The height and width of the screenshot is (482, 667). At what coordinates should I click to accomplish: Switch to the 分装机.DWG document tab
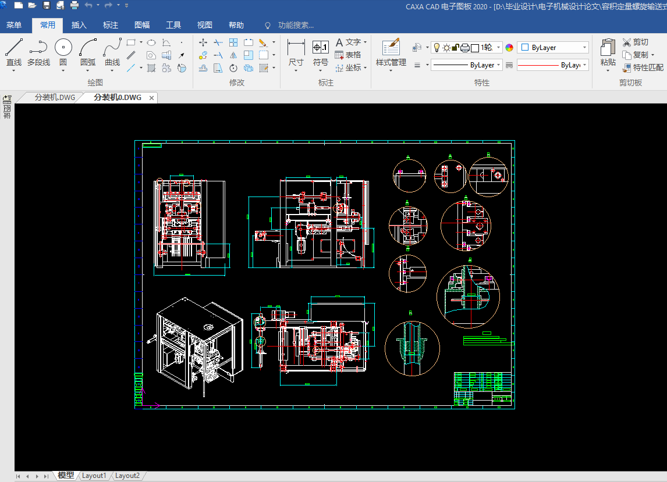(x=55, y=97)
